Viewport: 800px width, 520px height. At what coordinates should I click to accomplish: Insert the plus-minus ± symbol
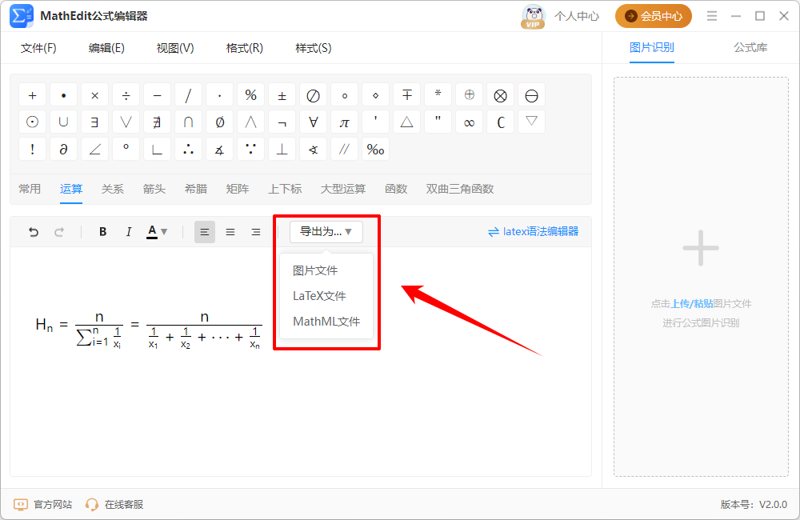pyautogui.click(x=282, y=95)
